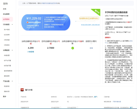
Task: Click the orange category icon under ¥11,229.02
Action: coord(27,22)
